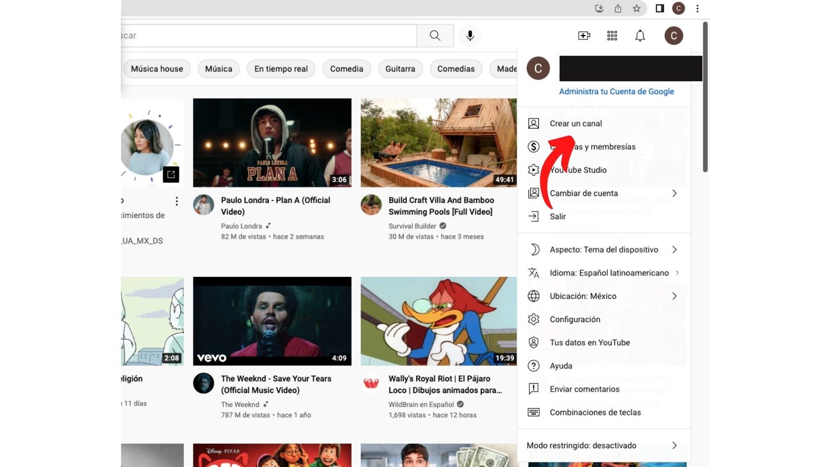Screen dimensions: 831x467
Task: Filter by Guitarra chip
Action: [x=400, y=69]
